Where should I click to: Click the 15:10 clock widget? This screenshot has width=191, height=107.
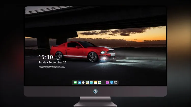tap(46, 57)
